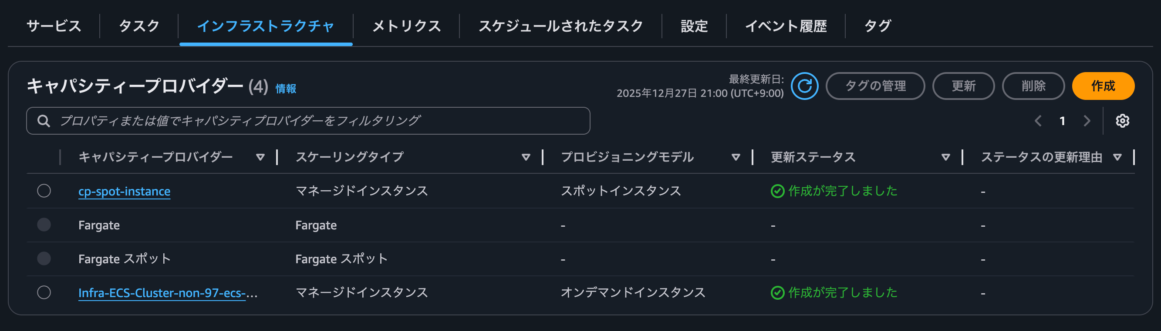Select the cp-spot-instance radio button

click(x=44, y=190)
